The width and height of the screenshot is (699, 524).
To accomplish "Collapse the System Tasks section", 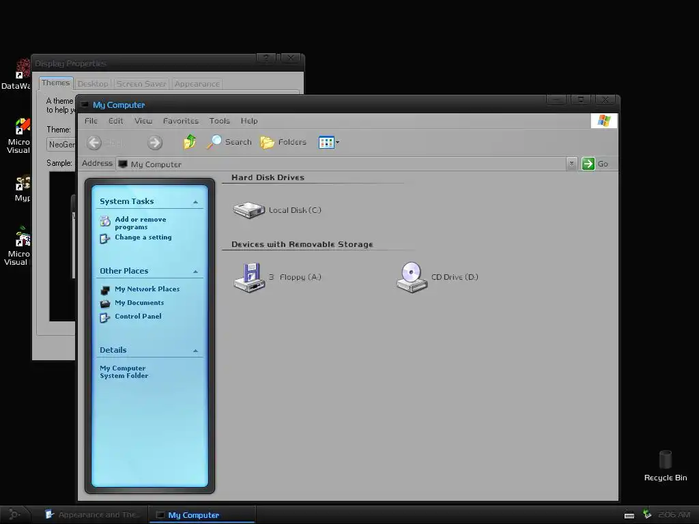I will (x=195, y=202).
